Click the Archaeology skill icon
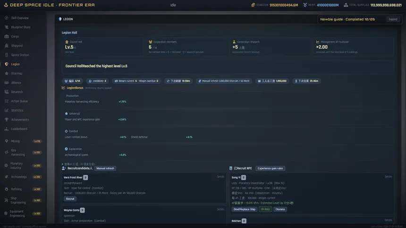Viewport: 406px width, 228px height. 7,177
